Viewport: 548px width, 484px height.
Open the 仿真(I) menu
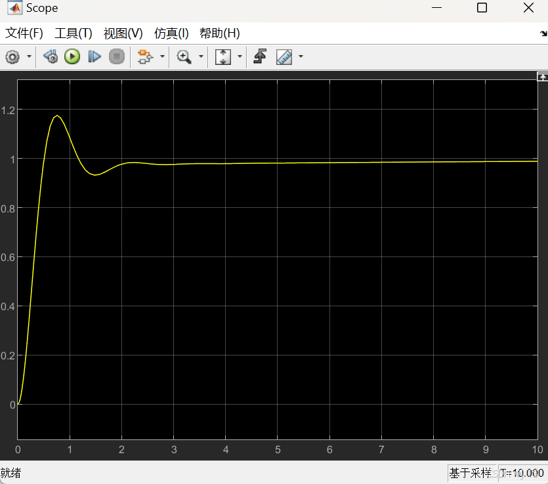171,33
